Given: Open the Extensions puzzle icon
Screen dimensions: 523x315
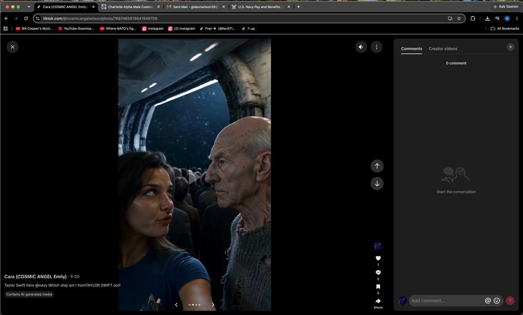Looking at the screenshot, I should 472,18.
